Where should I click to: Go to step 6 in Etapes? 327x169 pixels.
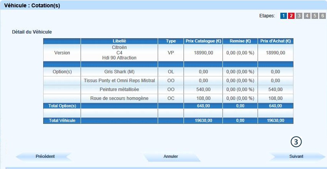322,16
